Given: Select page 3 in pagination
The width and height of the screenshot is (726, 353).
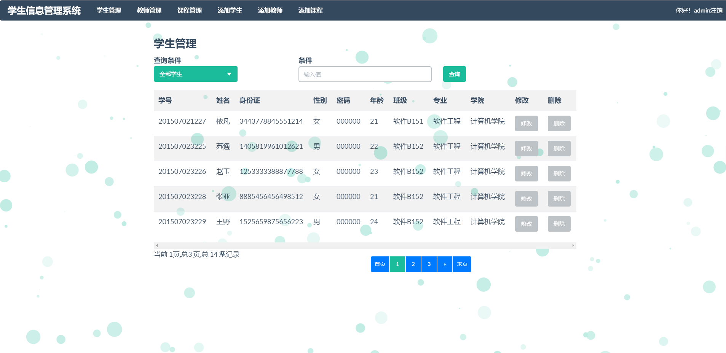Looking at the screenshot, I should tap(429, 264).
